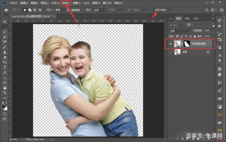Select the Eyedropper tool
Screen dimensions: 226x142
tap(5, 42)
